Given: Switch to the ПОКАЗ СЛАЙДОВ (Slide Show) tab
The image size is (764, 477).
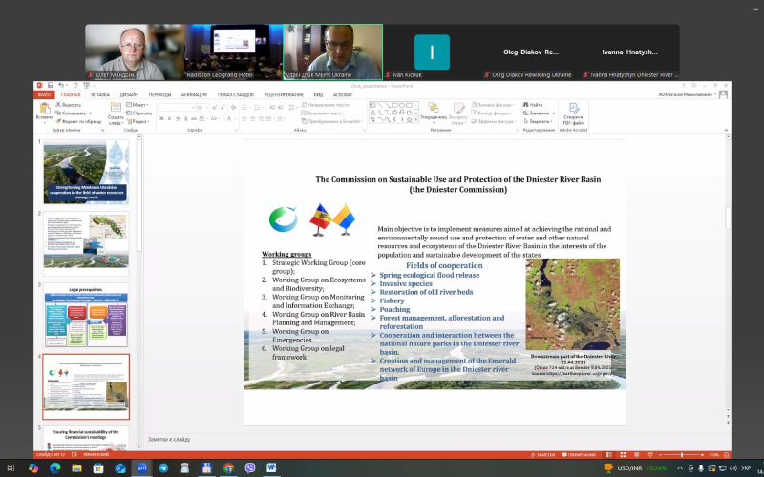Looking at the screenshot, I should [235, 94].
